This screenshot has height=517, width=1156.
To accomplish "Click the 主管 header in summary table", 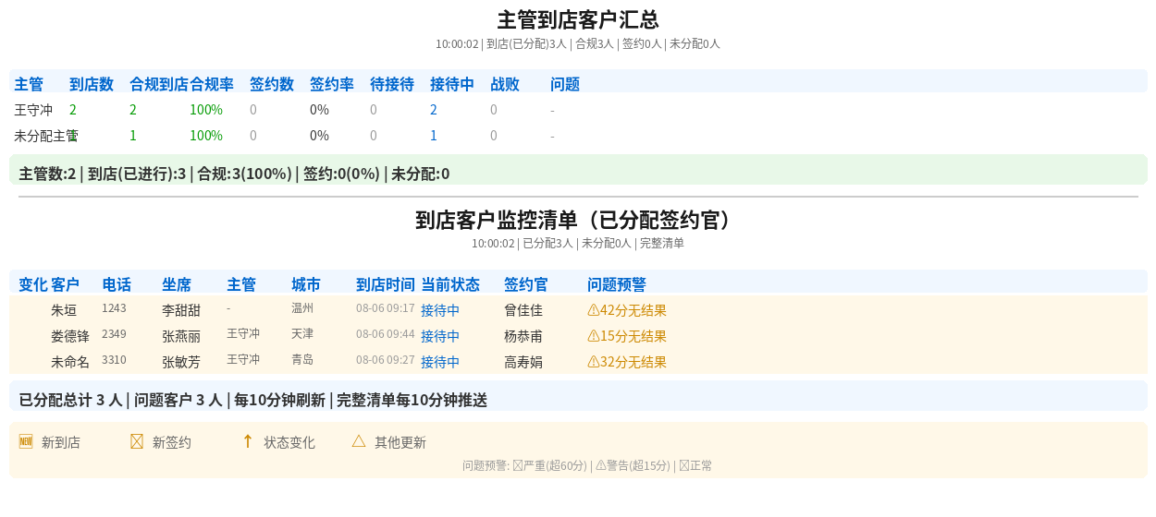I will pyautogui.click(x=29, y=84).
